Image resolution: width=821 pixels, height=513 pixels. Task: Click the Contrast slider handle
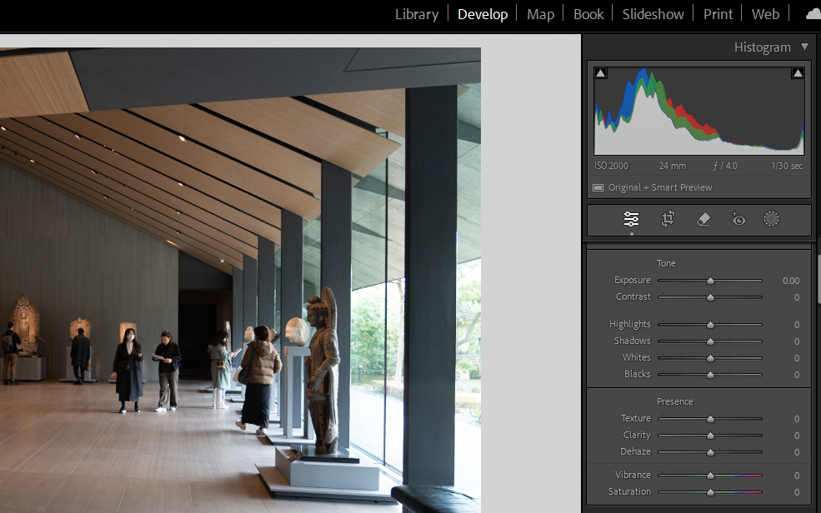pyautogui.click(x=710, y=297)
